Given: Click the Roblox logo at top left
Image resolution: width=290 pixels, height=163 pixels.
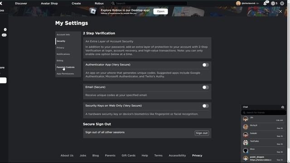Looking at the screenshot, I should 1,3.
